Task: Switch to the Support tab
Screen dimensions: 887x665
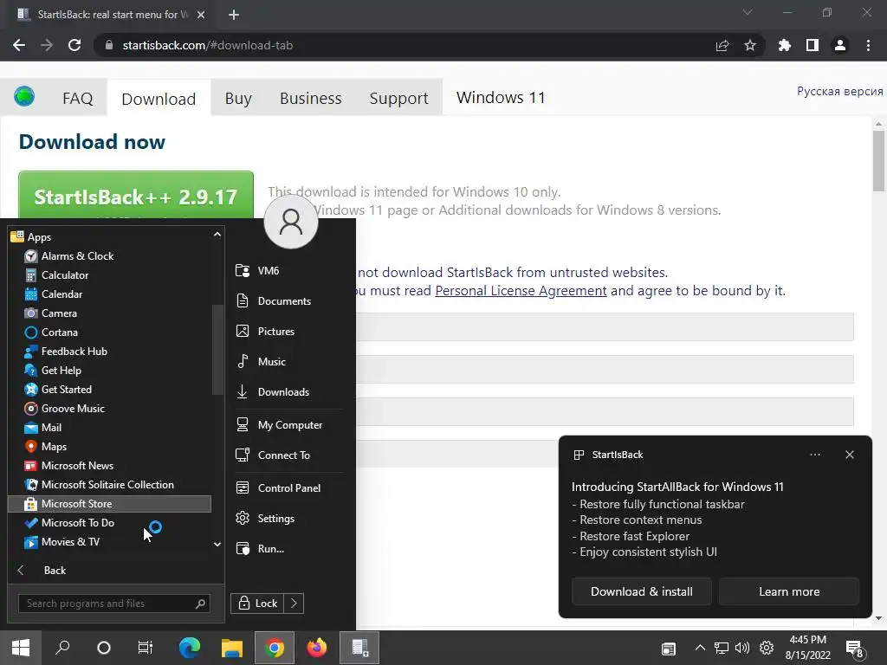Action: coord(398,99)
